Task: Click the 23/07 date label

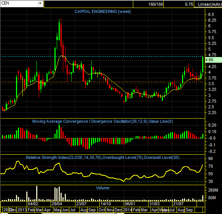Action: click(x=81, y=204)
